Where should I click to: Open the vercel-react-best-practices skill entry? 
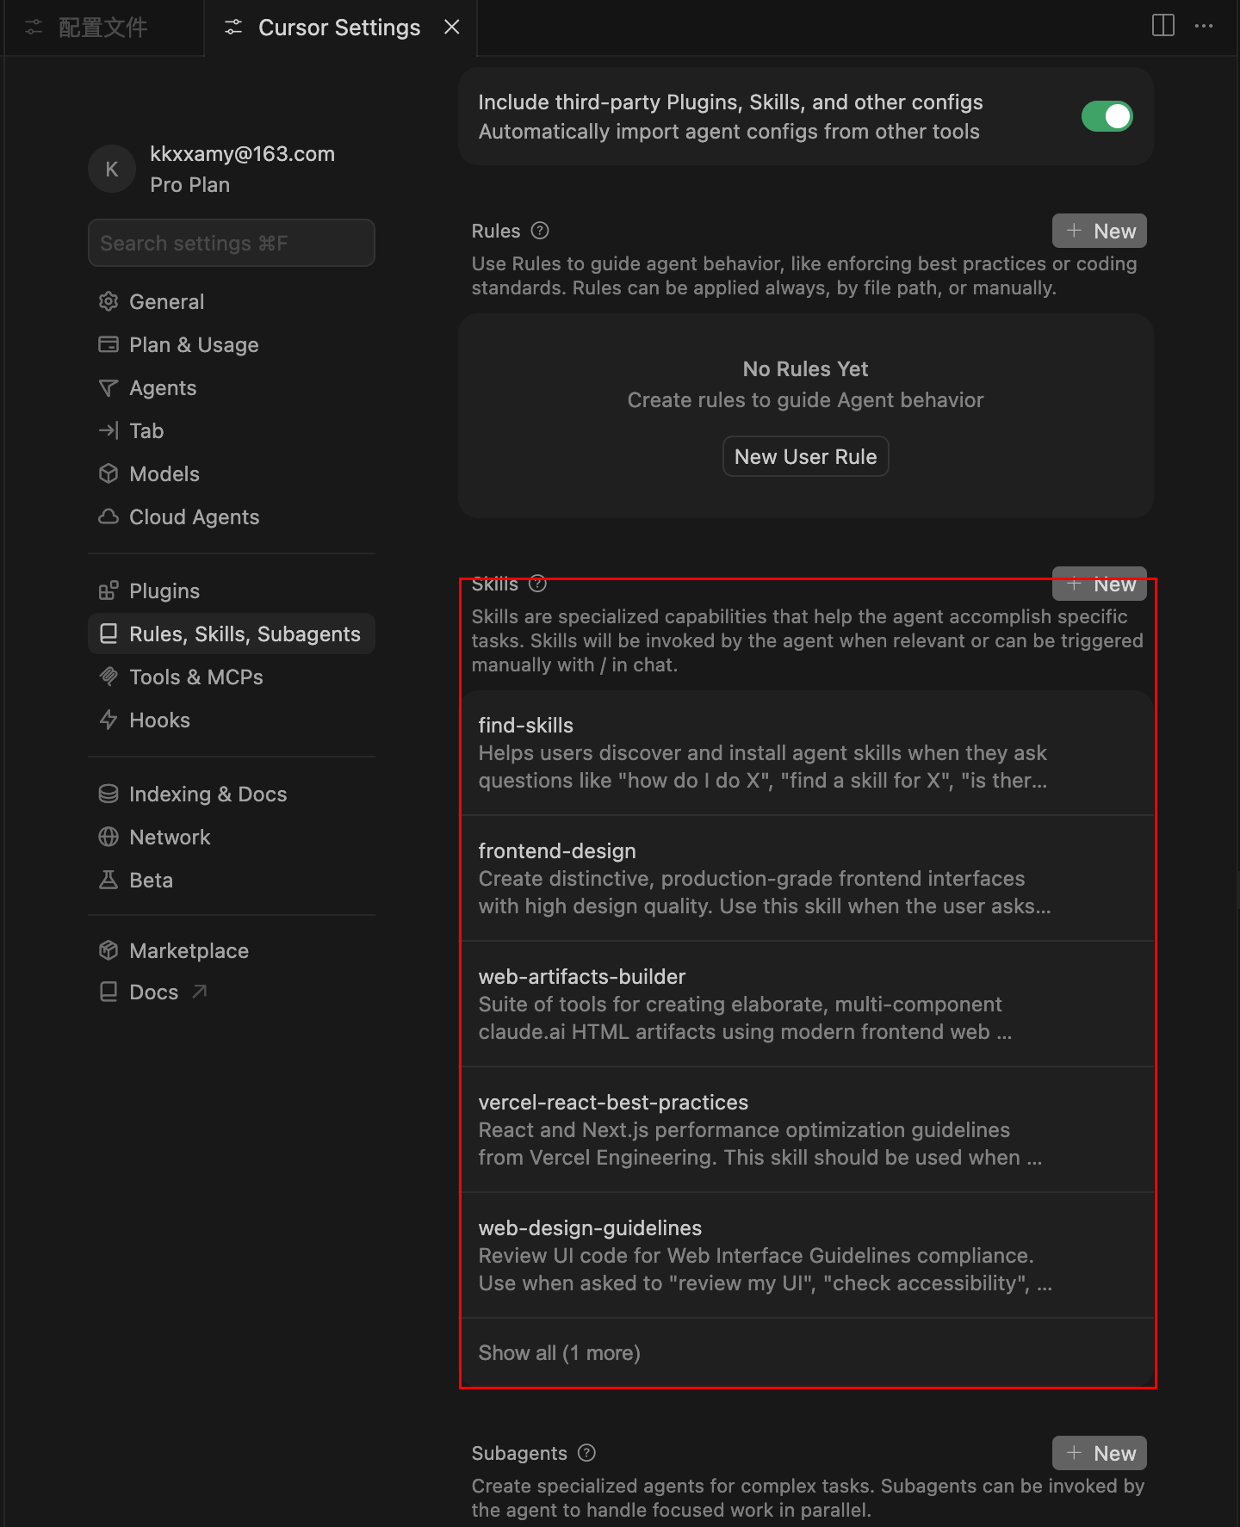coord(806,1130)
